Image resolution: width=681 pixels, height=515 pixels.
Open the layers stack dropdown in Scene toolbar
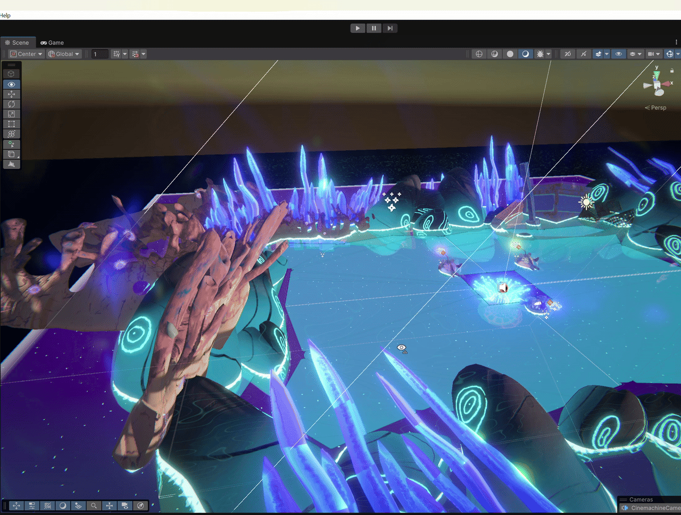click(635, 54)
